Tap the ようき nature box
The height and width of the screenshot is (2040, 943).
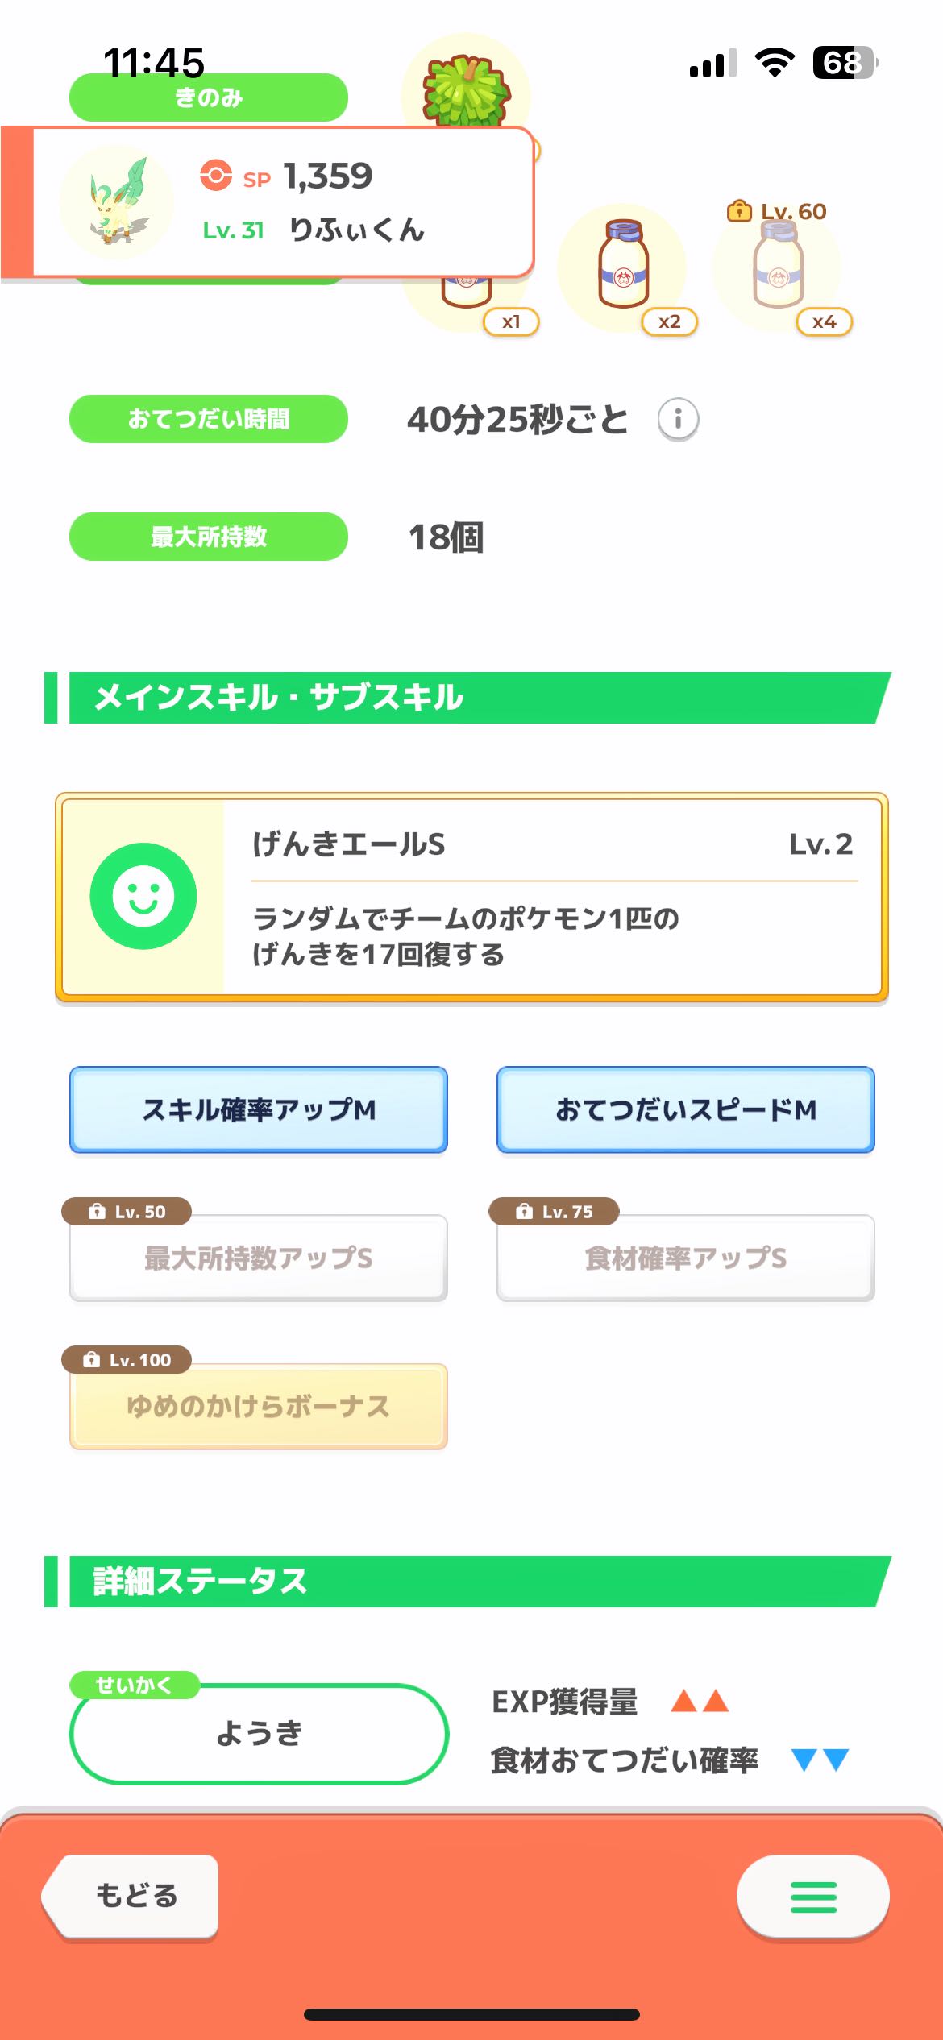259,1733
